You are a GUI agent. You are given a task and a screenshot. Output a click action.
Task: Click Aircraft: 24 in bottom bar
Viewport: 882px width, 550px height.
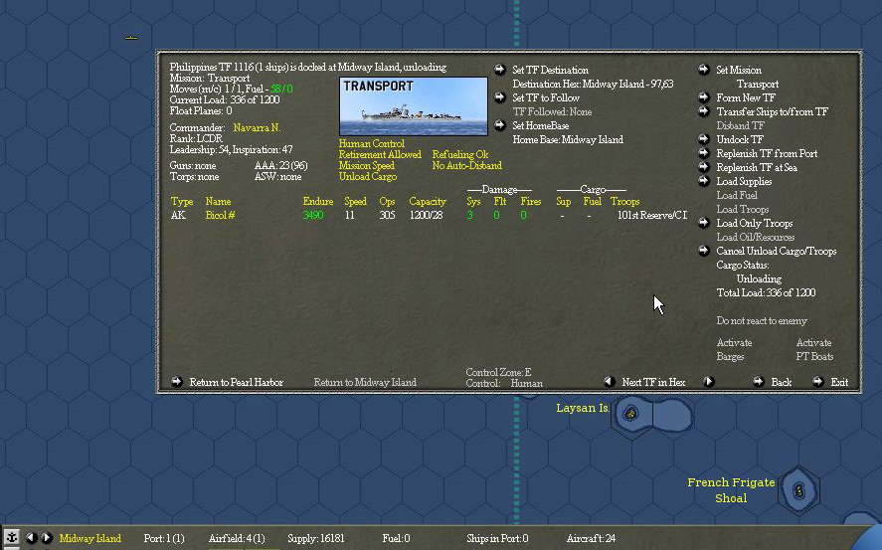point(591,538)
